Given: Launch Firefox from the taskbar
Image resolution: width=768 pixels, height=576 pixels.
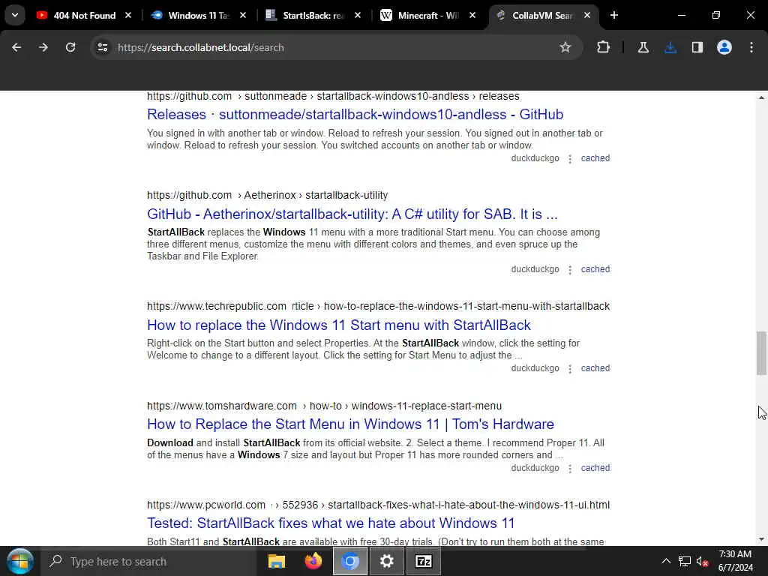Looking at the screenshot, I should click(x=313, y=561).
